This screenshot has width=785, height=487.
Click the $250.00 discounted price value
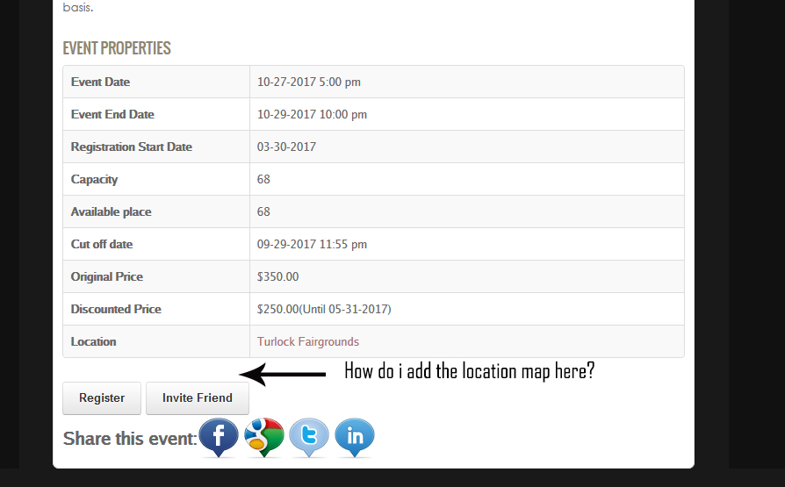(x=323, y=309)
